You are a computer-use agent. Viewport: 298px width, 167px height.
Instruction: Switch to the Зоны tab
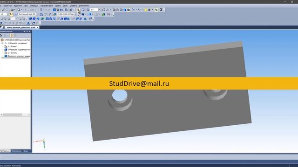coord(26,151)
